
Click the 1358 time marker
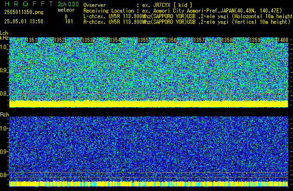[x=227, y=40]
